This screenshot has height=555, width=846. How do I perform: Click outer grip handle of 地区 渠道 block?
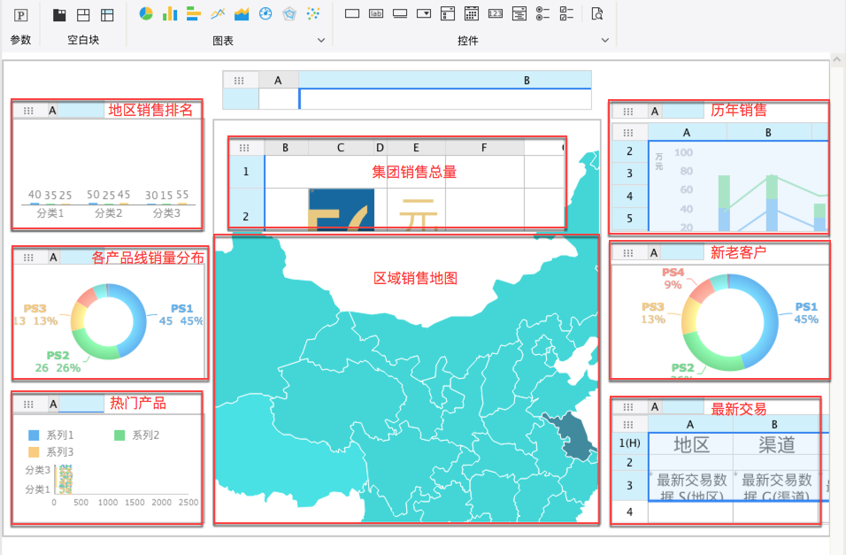628,407
